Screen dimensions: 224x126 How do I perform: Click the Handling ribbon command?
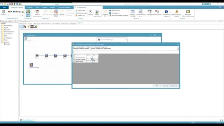tap(114, 11)
